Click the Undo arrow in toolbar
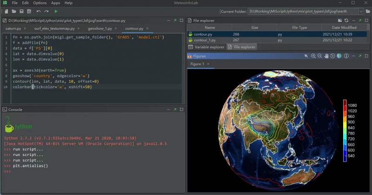This screenshot has height=195, width=372. tap(38, 11)
